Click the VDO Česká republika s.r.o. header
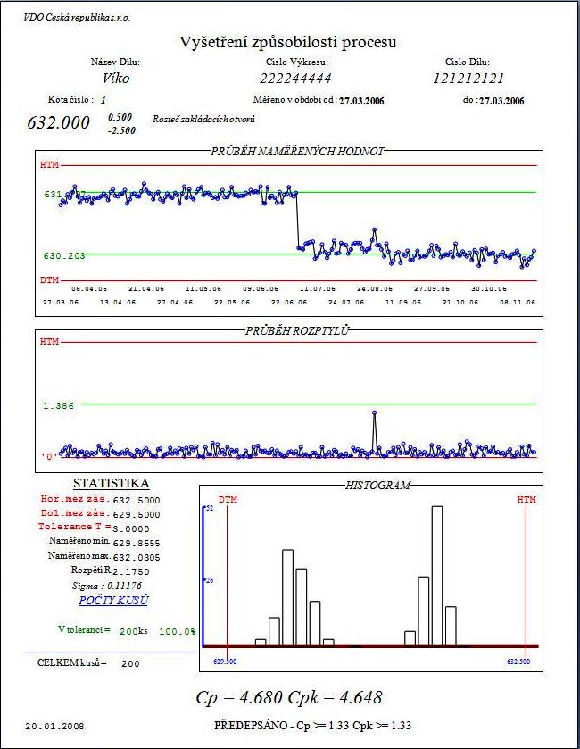This screenshot has width=580, height=749. 77,18
